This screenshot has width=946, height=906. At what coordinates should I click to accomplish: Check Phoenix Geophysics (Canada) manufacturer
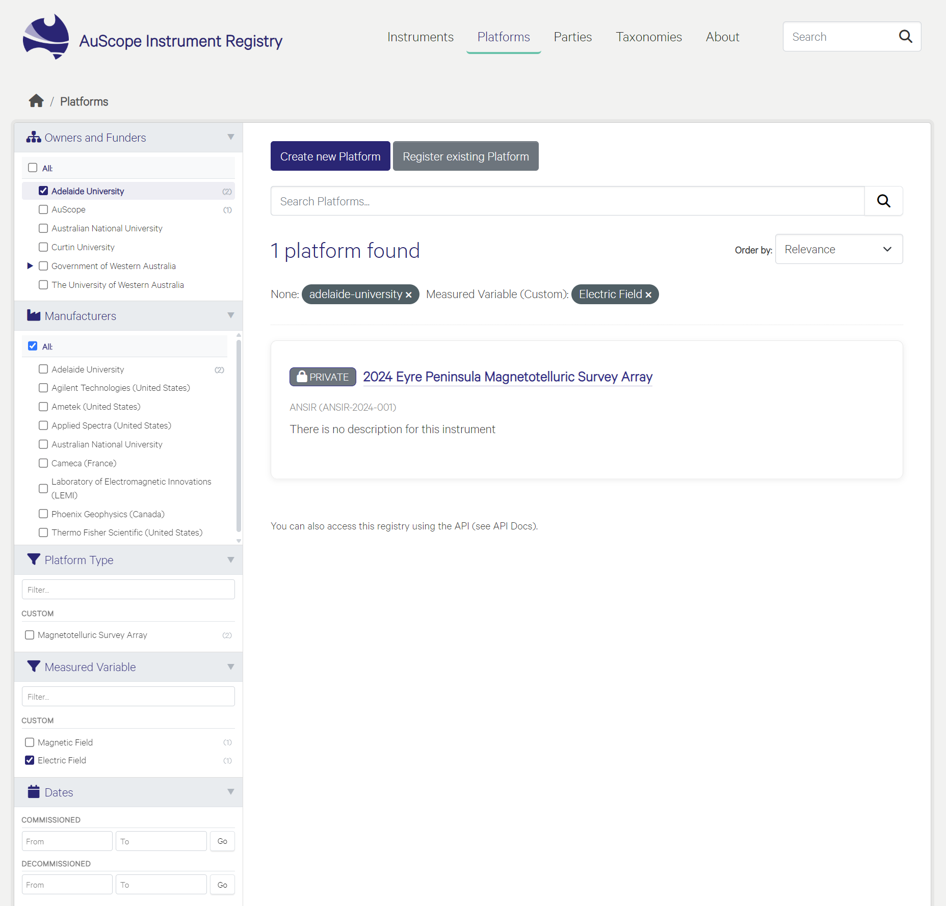[x=43, y=514]
